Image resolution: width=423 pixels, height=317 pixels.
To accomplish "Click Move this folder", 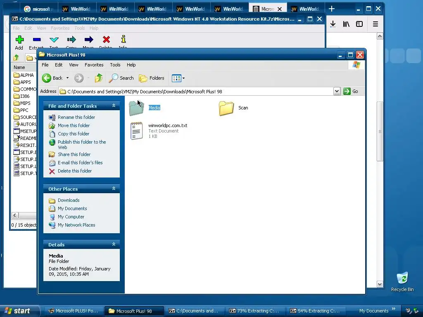I will (x=74, y=125).
